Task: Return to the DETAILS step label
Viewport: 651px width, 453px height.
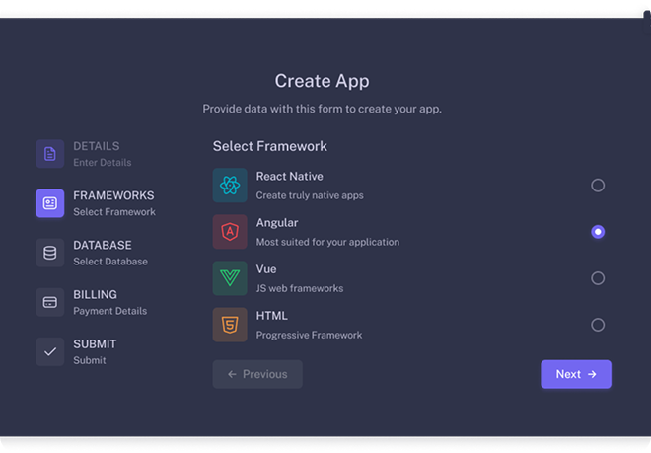Action: click(x=97, y=146)
